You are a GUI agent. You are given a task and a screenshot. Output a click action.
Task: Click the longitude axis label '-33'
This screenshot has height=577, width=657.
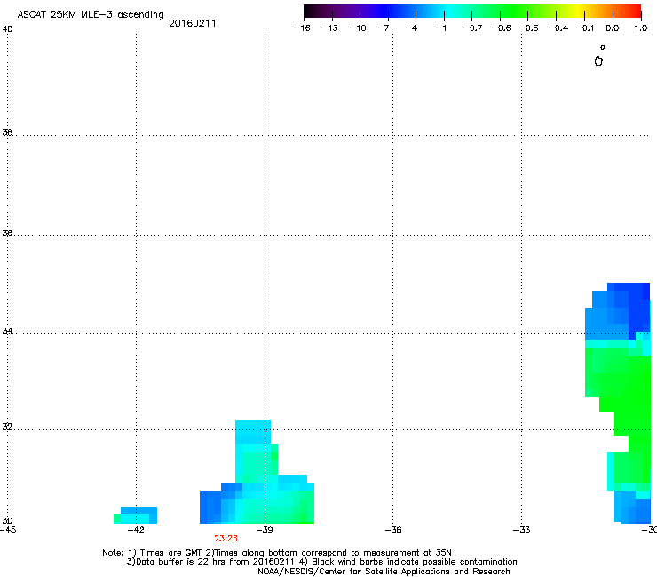[522, 530]
